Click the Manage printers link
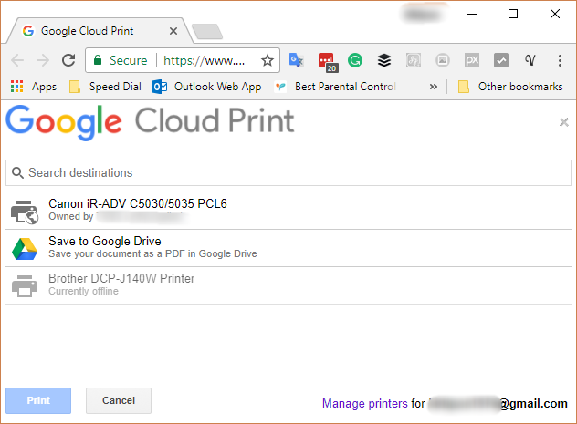This screenshot has width=577, height=424. pos(364,403)
